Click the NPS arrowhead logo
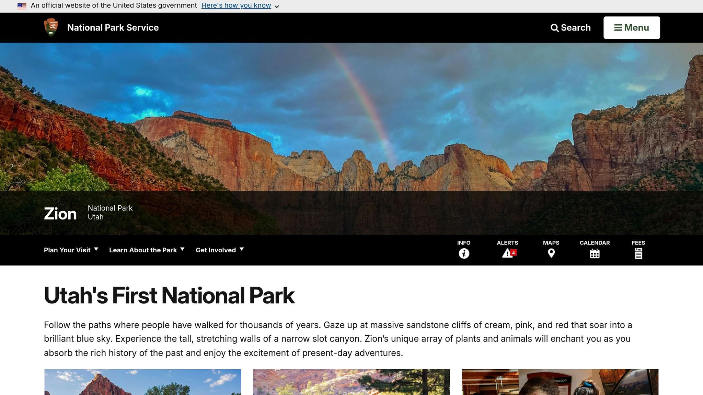The width and height of the screenshot is (703, 395). tap(51, 27)
